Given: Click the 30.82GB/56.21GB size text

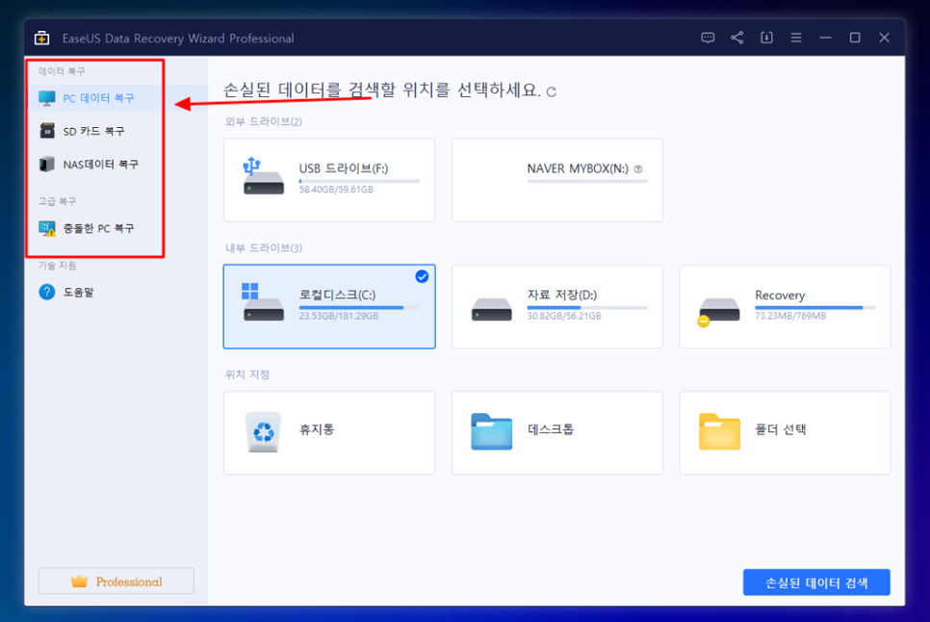Looking at the screenshot, I should point(563,316).
